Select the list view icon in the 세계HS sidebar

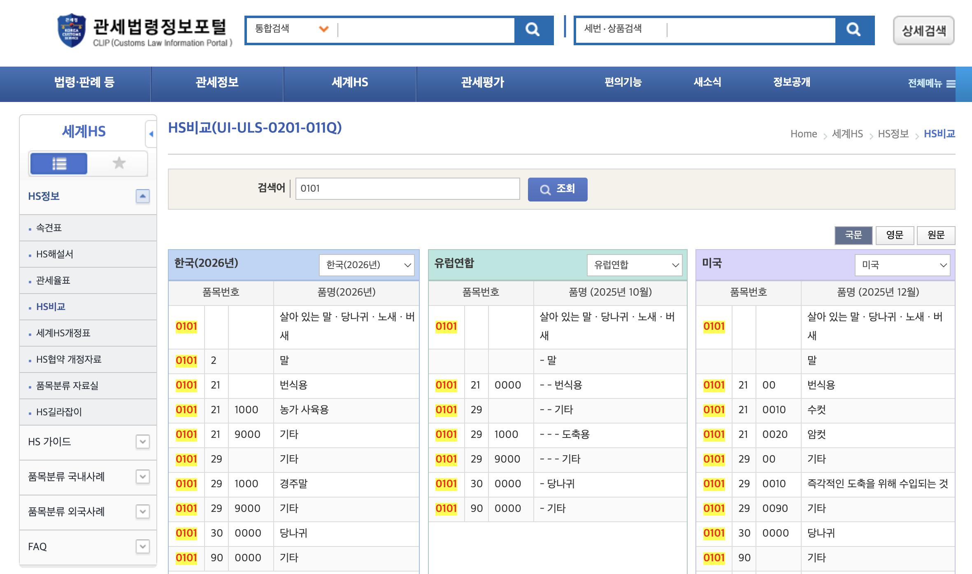click(58, 163)
